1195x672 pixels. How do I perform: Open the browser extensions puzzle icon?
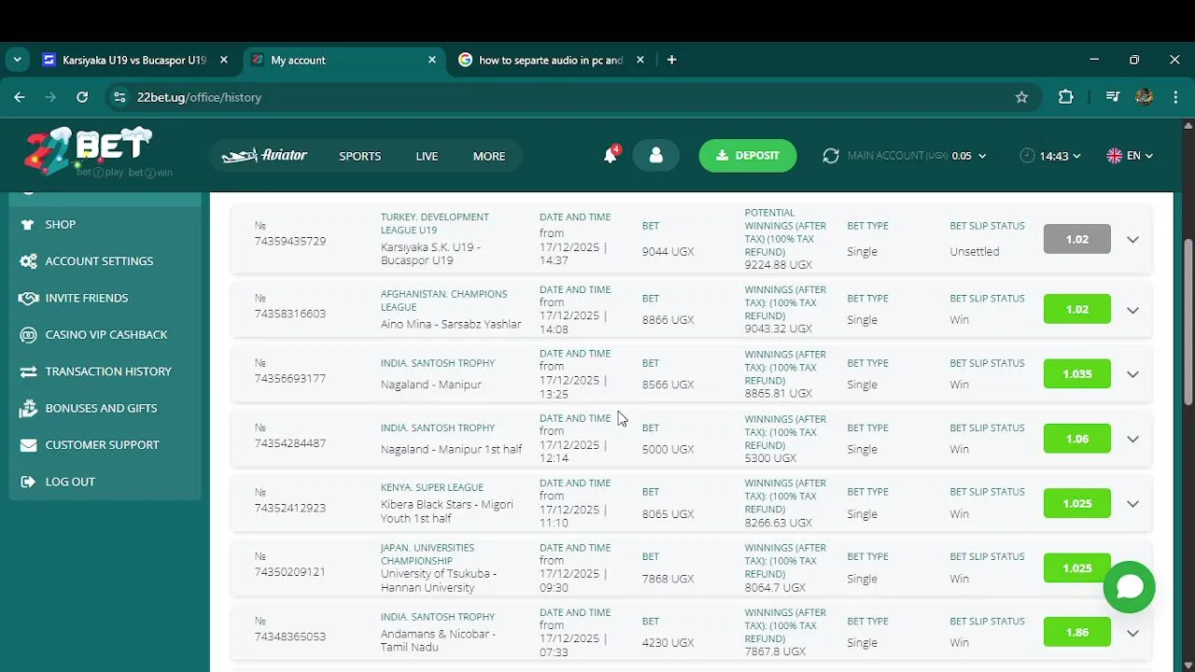1066,97
